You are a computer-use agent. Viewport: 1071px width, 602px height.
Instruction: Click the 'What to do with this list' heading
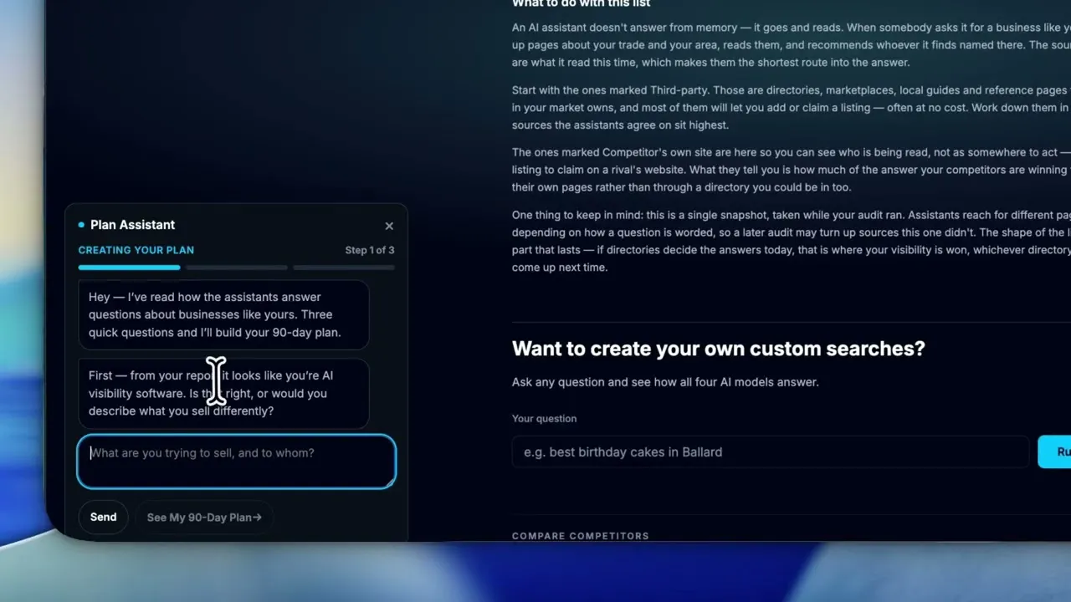pos(581,3)
